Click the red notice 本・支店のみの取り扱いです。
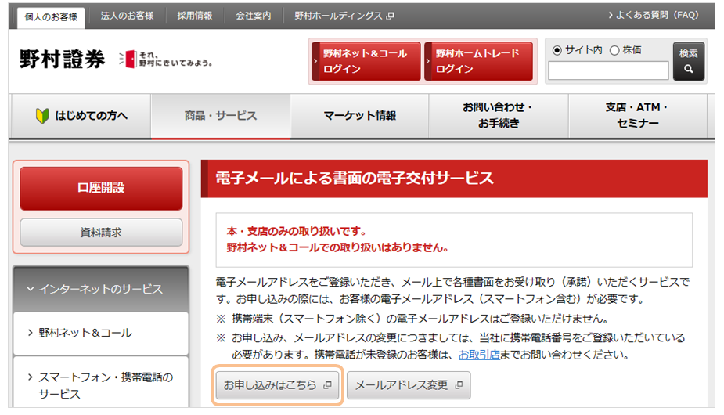 (297, 231)
